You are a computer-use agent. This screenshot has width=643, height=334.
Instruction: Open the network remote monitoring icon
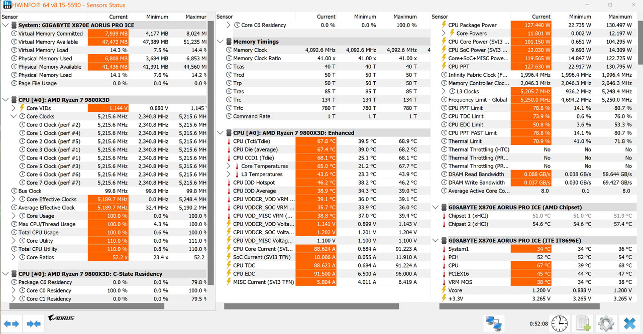[495, 323]
